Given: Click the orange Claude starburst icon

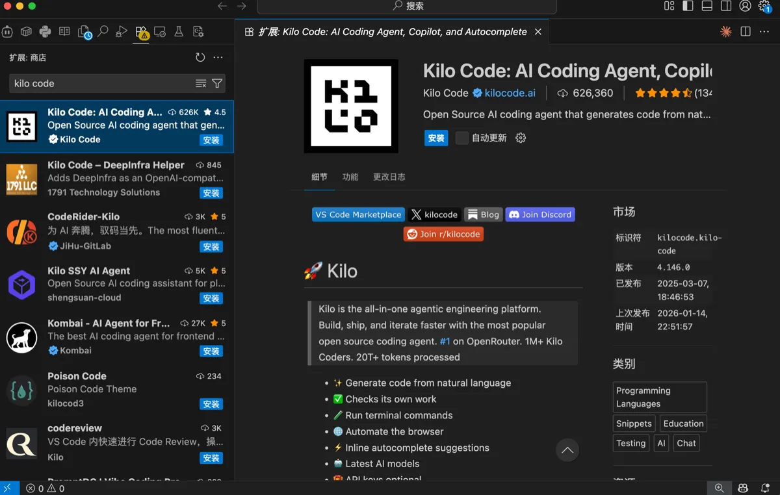Looking at the screenshot, I should [x=726, y=32].
